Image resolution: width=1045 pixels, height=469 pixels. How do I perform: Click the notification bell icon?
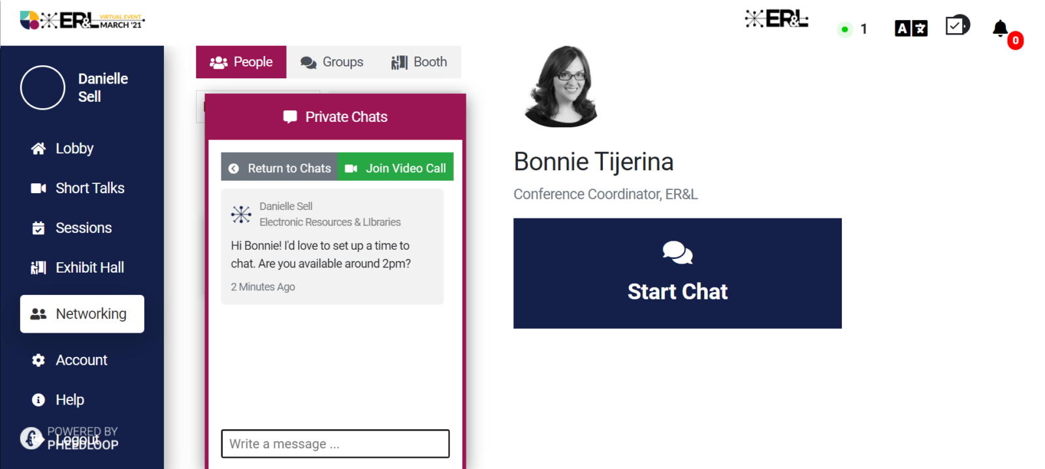coord(1000,29)
